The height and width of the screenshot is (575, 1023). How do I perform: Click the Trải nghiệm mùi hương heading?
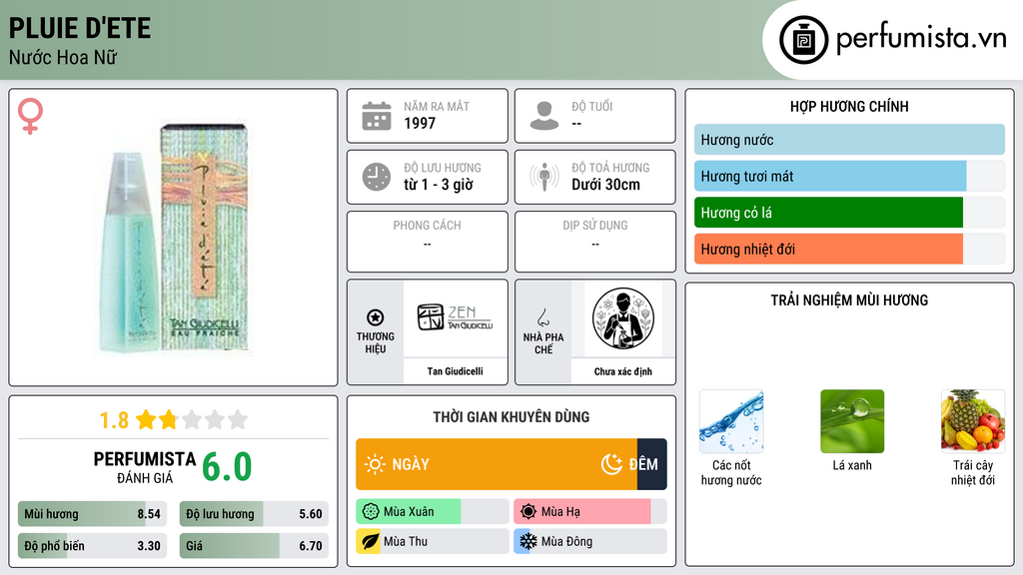pos(849,300)
